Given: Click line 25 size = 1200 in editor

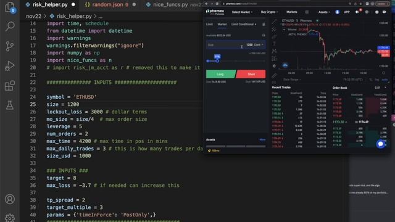Looking at the screenshot, I should 63,104.
